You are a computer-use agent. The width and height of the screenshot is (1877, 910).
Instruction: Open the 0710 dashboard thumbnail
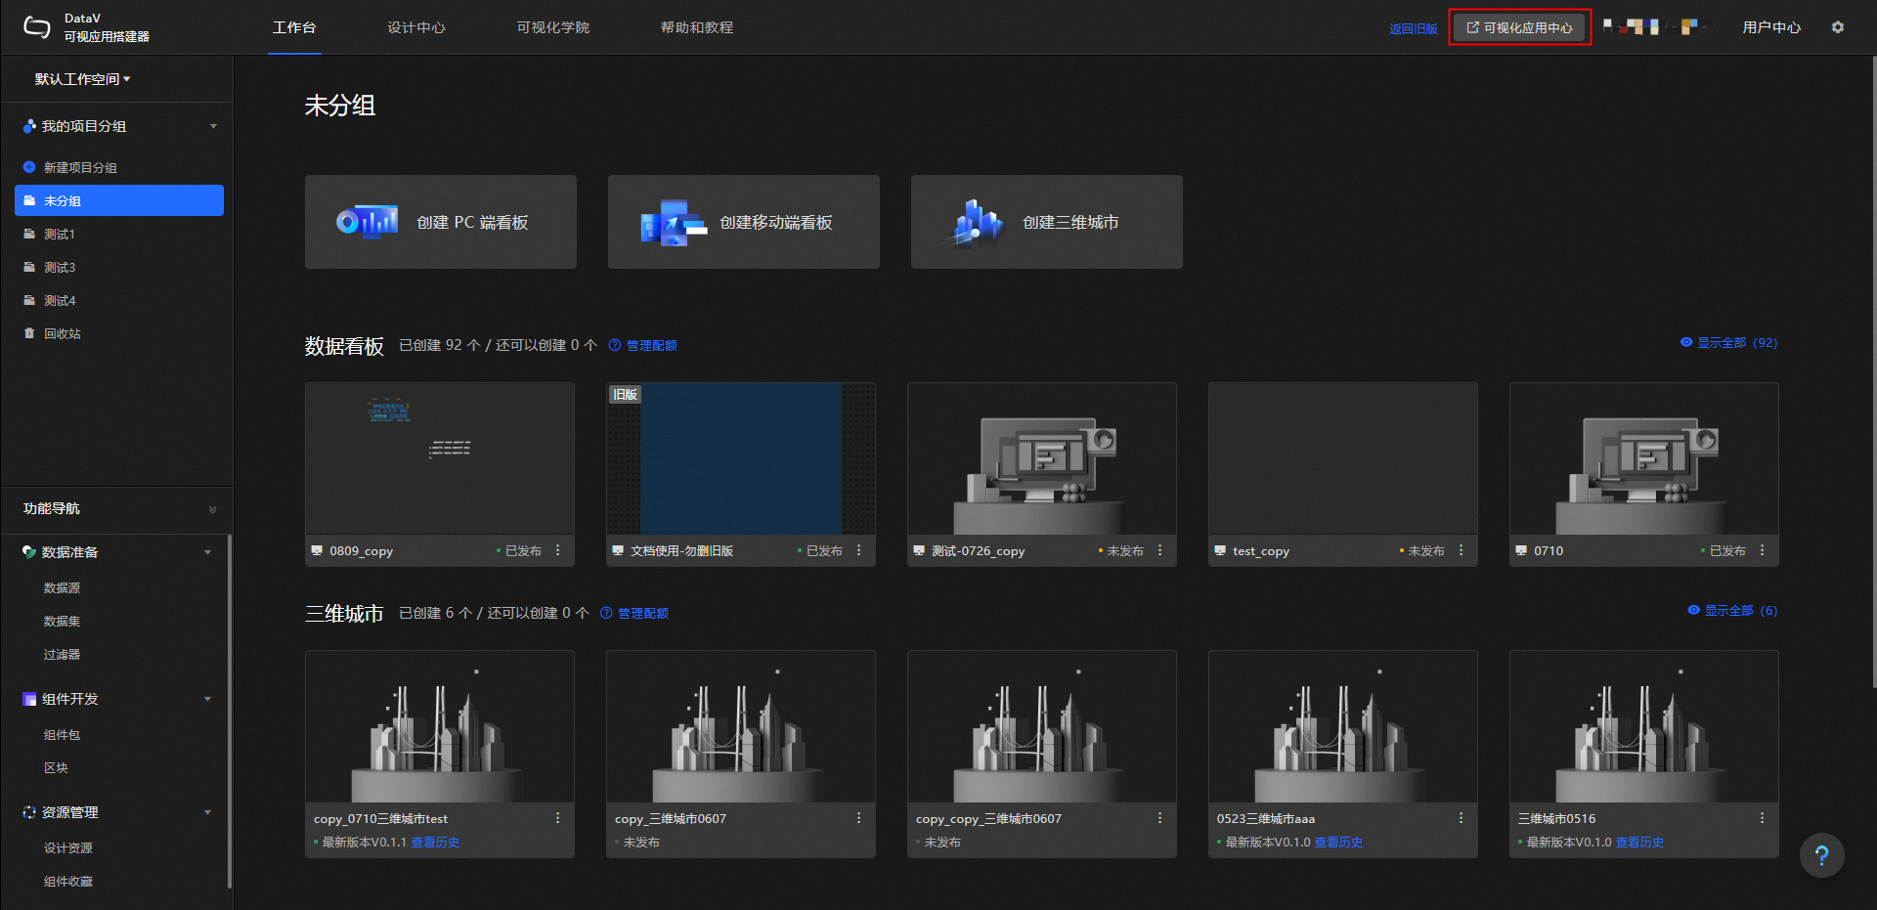[1643, 458]
